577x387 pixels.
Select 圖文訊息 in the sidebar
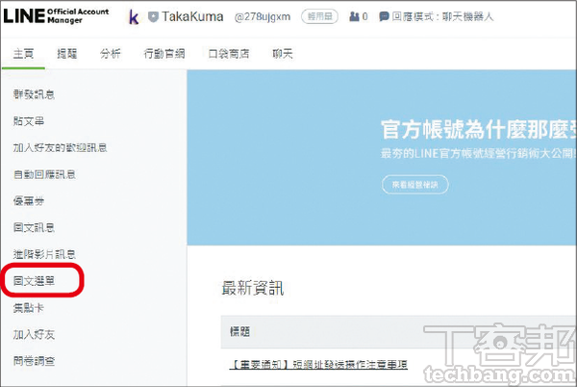(x=34, y=227)
